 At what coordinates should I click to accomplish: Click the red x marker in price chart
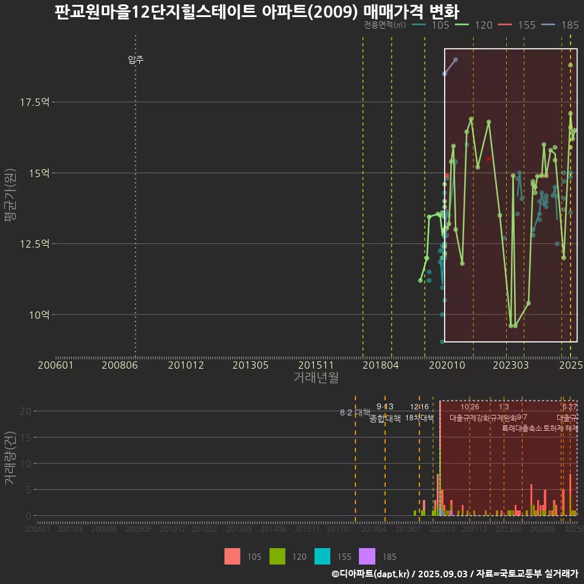[488, 159]
